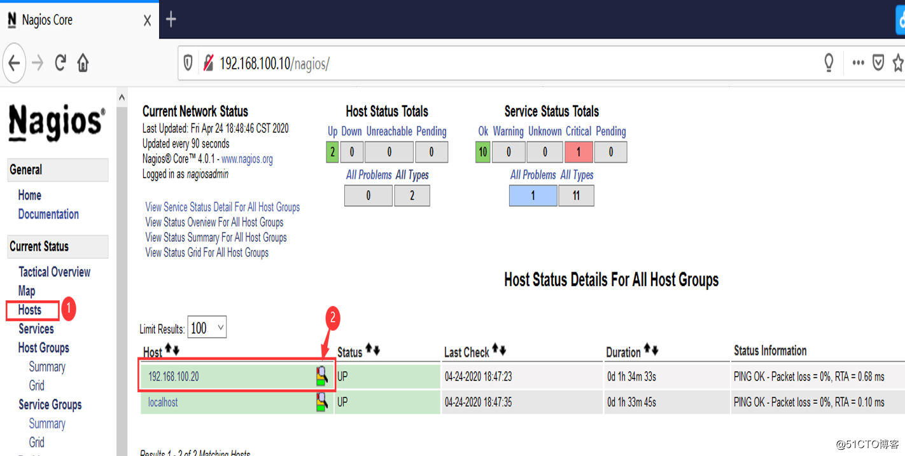
Task: Open Grid under Host Groups
Action: pos(37,385)
